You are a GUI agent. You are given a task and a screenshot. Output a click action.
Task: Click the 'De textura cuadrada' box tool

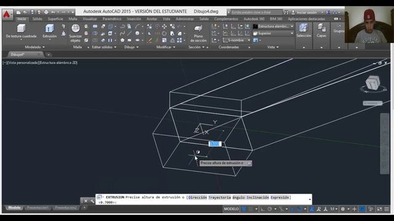21,31
